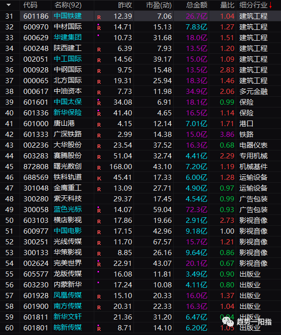Sort by 总金额 column header
This screenshot has width=281, height=335.
(x=197, y=5)
